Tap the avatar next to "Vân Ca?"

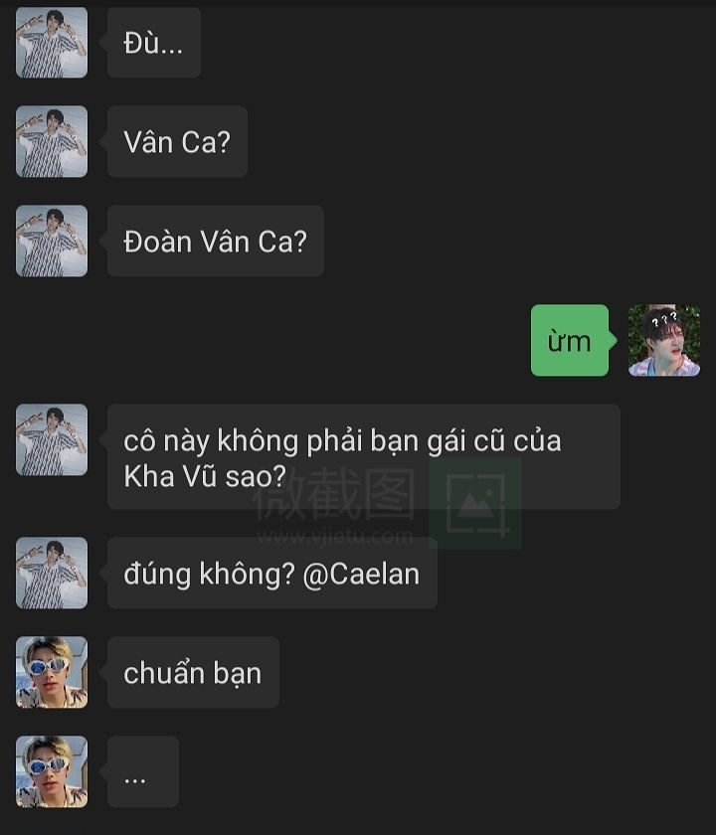tap(52, 141)
